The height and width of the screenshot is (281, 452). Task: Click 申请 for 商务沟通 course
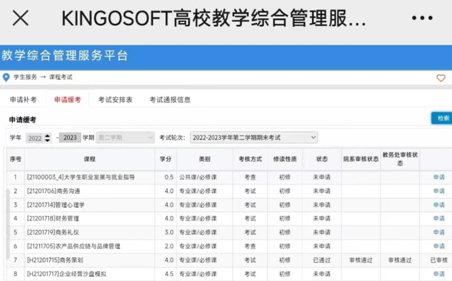point(438,191)
